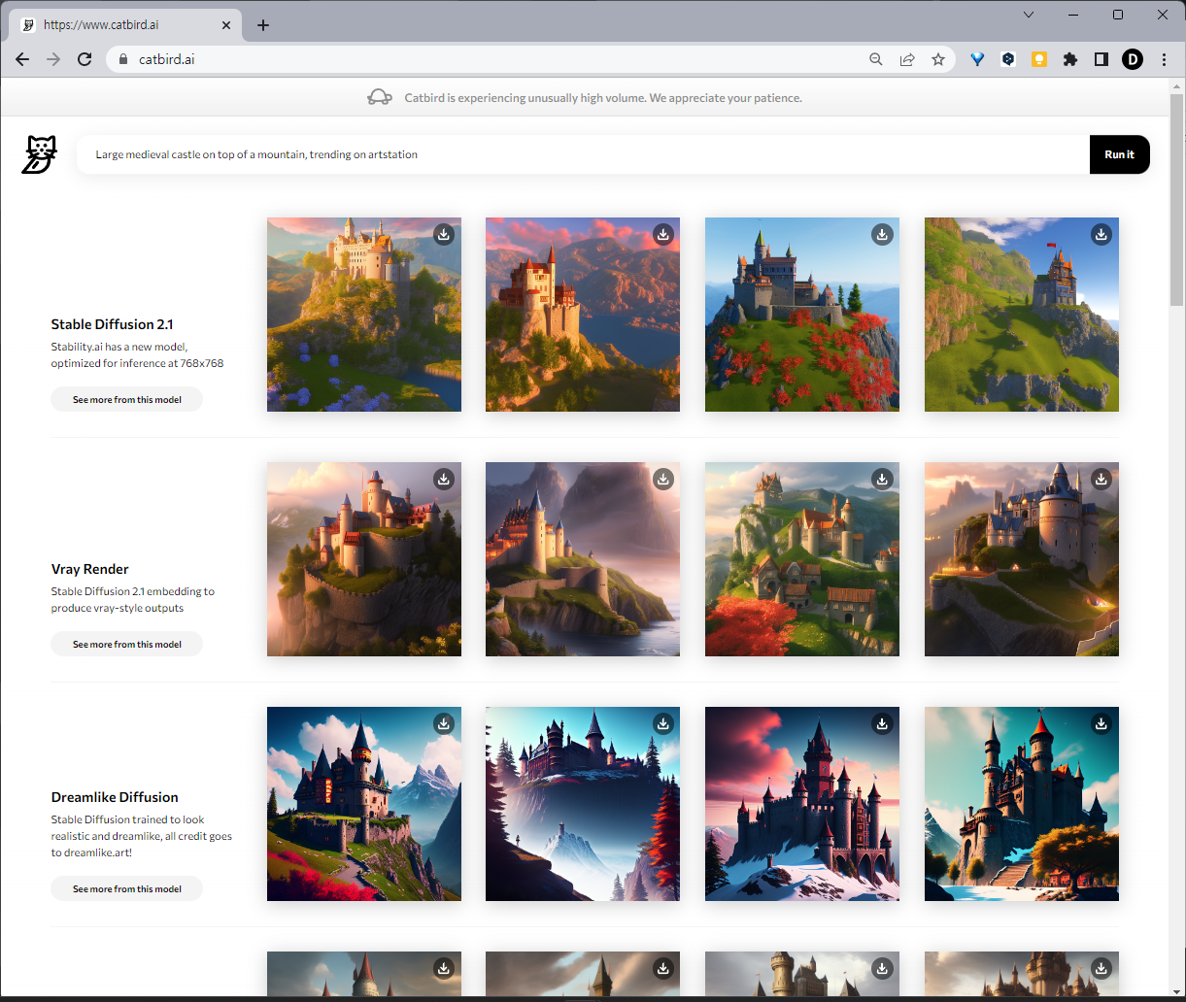This screenshot has height=1002, width=1186.
Task: Open Chrome three-dot menu
Action: click(1164, 59)
